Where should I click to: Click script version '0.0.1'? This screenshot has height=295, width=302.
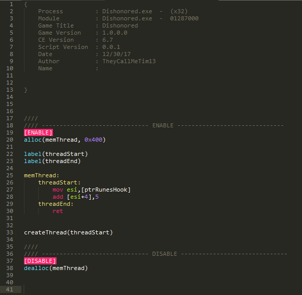coord(111,47)
